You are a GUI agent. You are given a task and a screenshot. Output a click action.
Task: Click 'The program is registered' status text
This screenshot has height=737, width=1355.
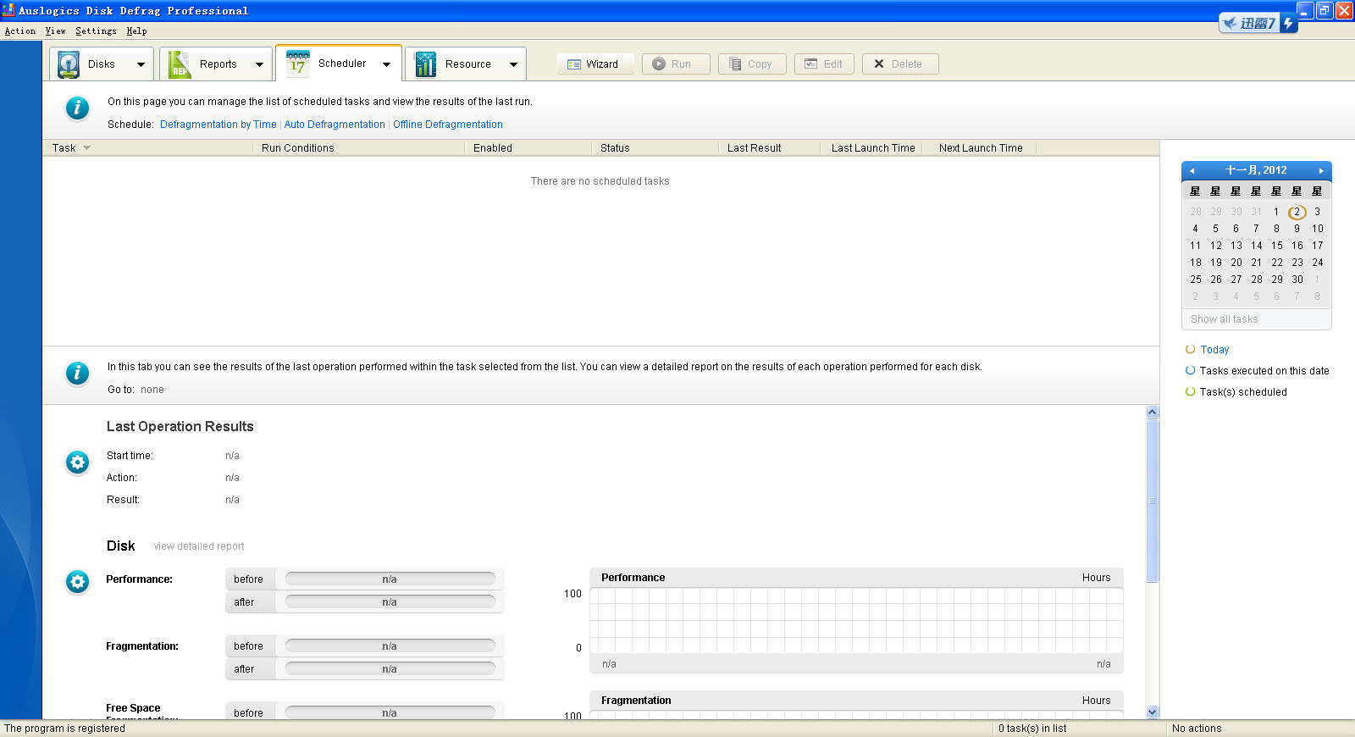coord(64,729)
